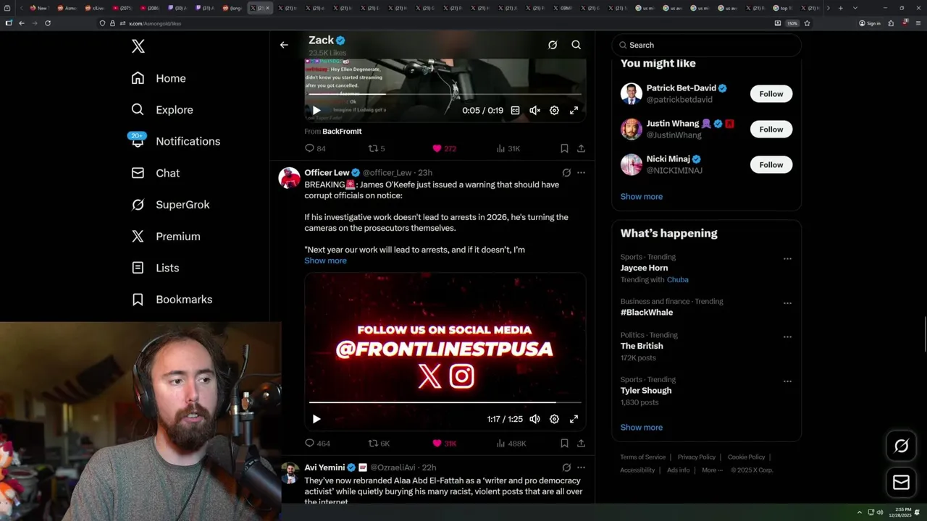927x521 pixels.
Task: Follow Justin Whang
Action: (x=771, y=130)
